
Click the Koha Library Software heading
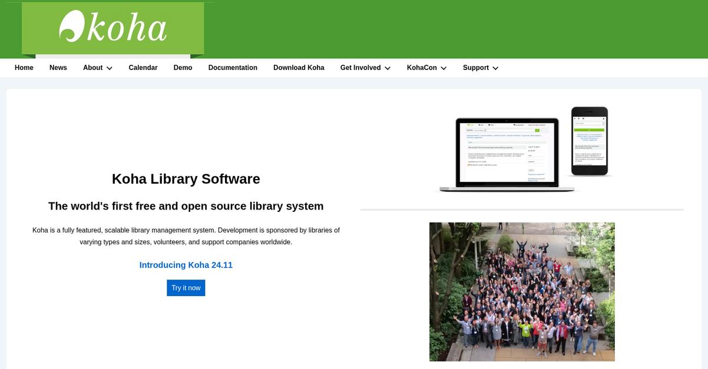click(186, 179)
